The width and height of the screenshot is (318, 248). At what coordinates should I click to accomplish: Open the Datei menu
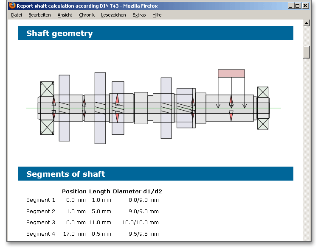tap(17, 15)
